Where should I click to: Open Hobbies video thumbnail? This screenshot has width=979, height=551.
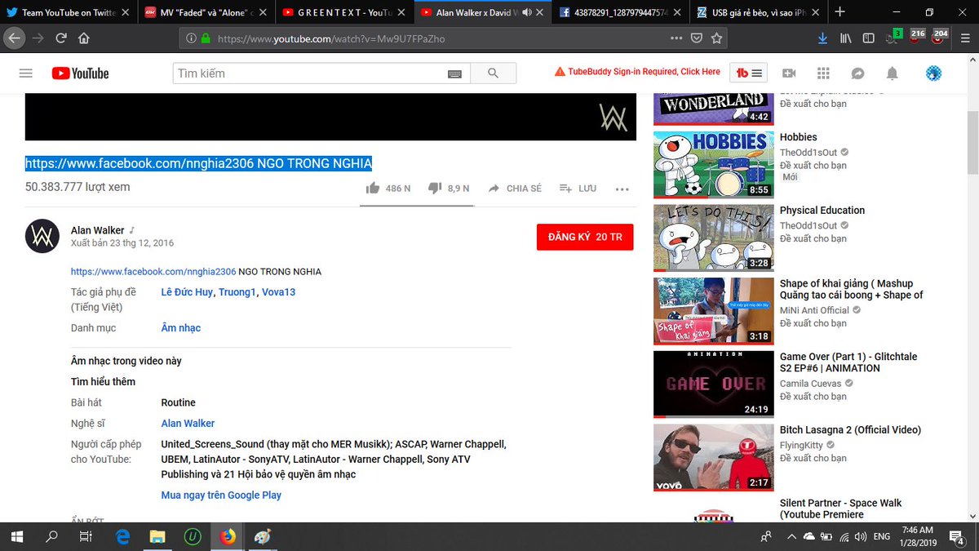click(x=713, y=163)
